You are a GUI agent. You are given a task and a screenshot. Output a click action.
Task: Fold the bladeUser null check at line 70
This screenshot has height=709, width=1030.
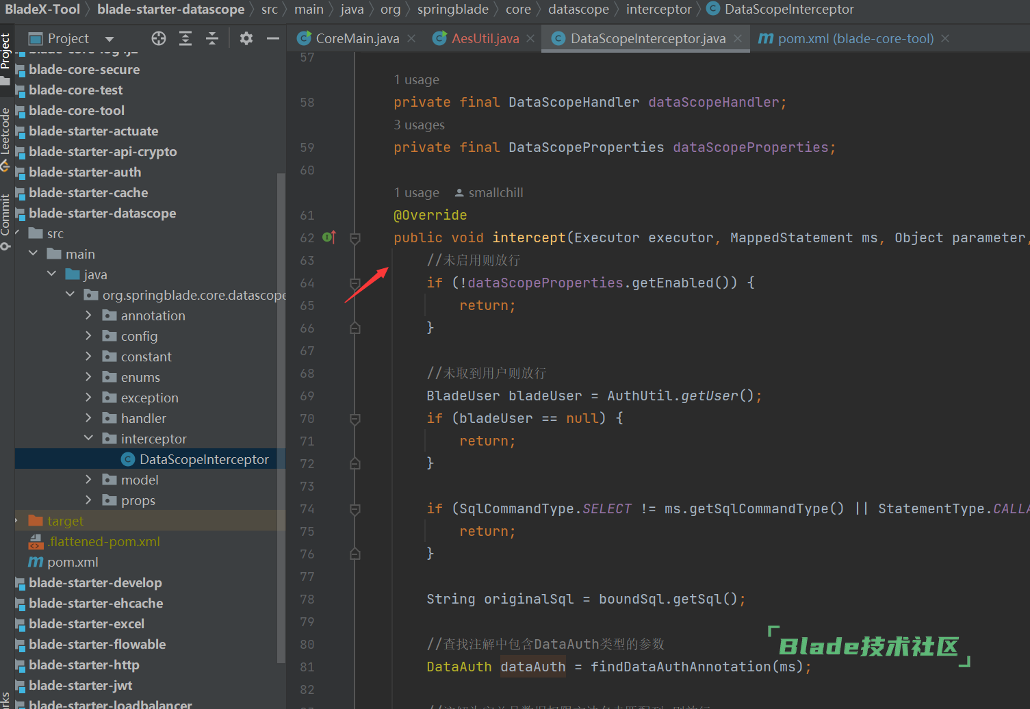355,419
